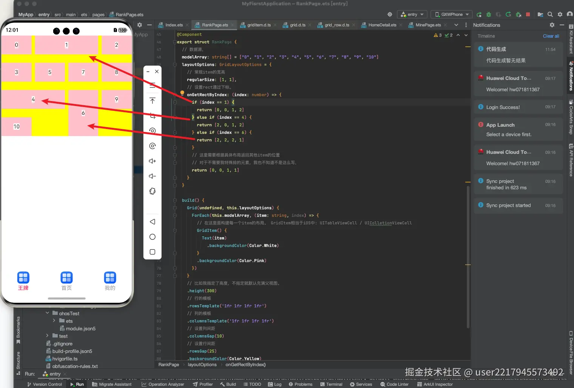Fold the build() method in gutter

(175, 200)
